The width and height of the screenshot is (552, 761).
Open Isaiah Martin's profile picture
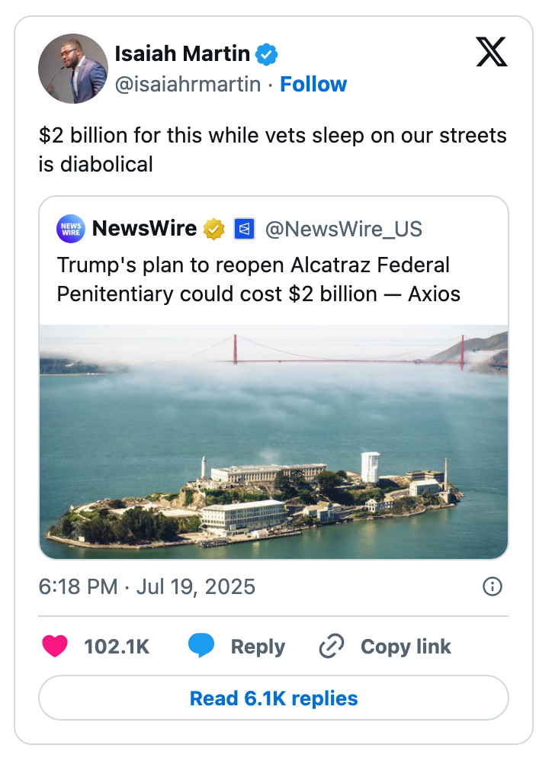point(73,69)
